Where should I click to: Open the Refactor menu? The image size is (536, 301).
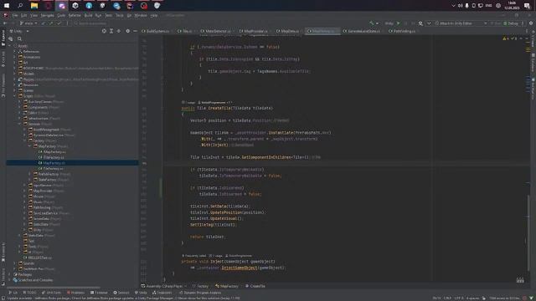coord(75,15)
